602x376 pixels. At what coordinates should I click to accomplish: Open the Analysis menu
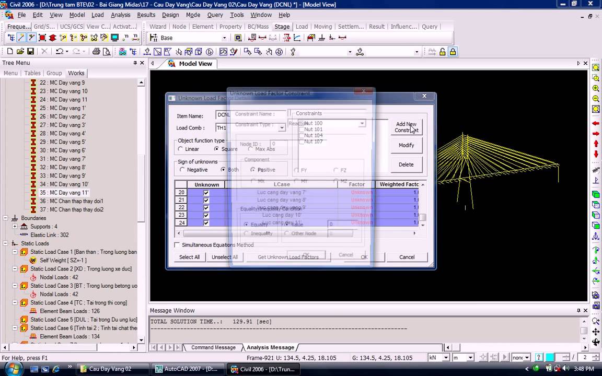121,15
